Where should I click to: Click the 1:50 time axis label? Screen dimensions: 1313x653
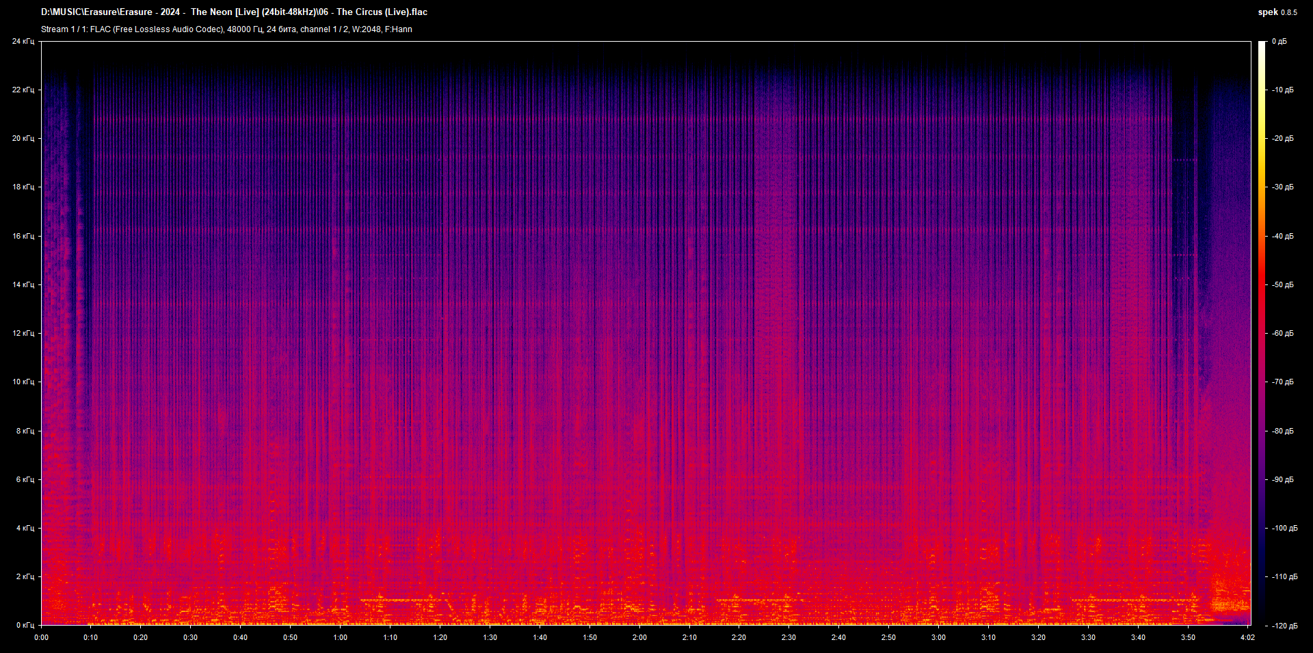589,638
